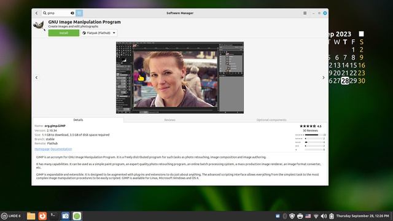Click the GIMP Wilber app icon

(39, 26)
